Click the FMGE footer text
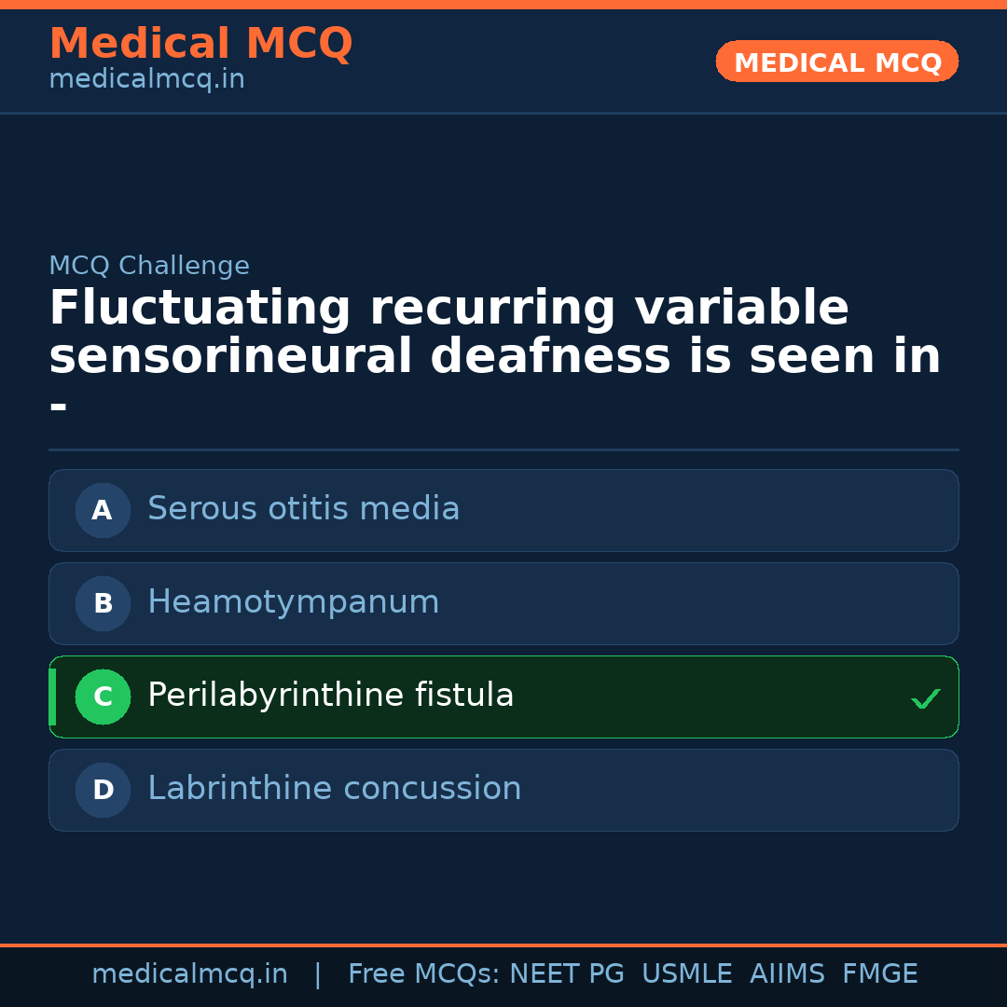The height and width of the screenshot is (1007, 1007). [x=879, y=974]
